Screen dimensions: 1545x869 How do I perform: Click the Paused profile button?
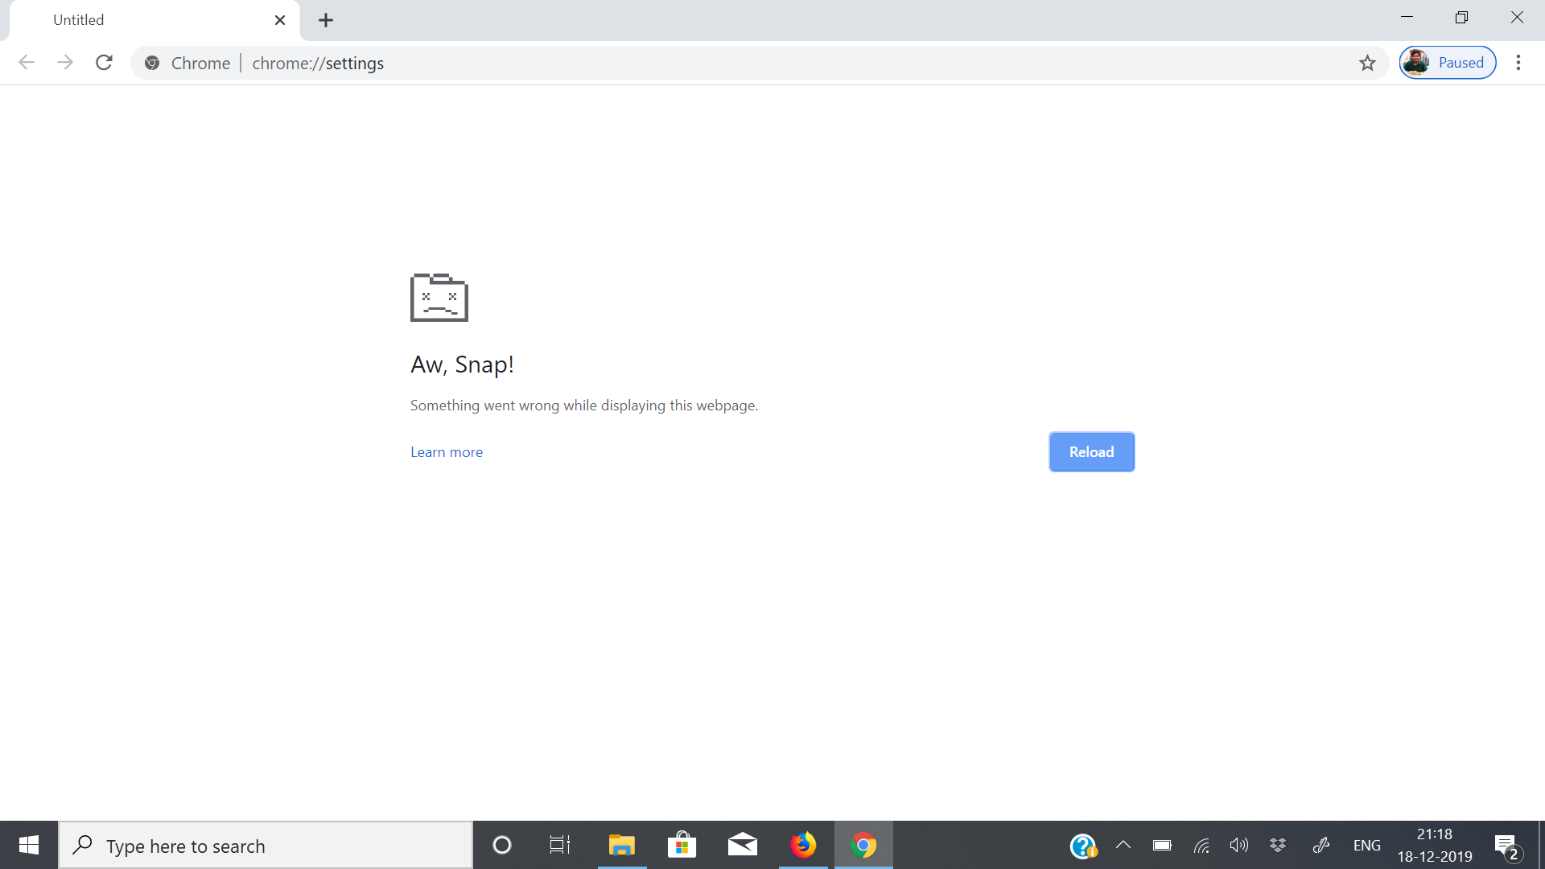pos(1448,63)
